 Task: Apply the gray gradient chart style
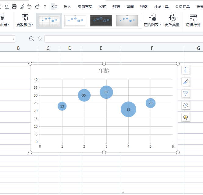point(127,21)
